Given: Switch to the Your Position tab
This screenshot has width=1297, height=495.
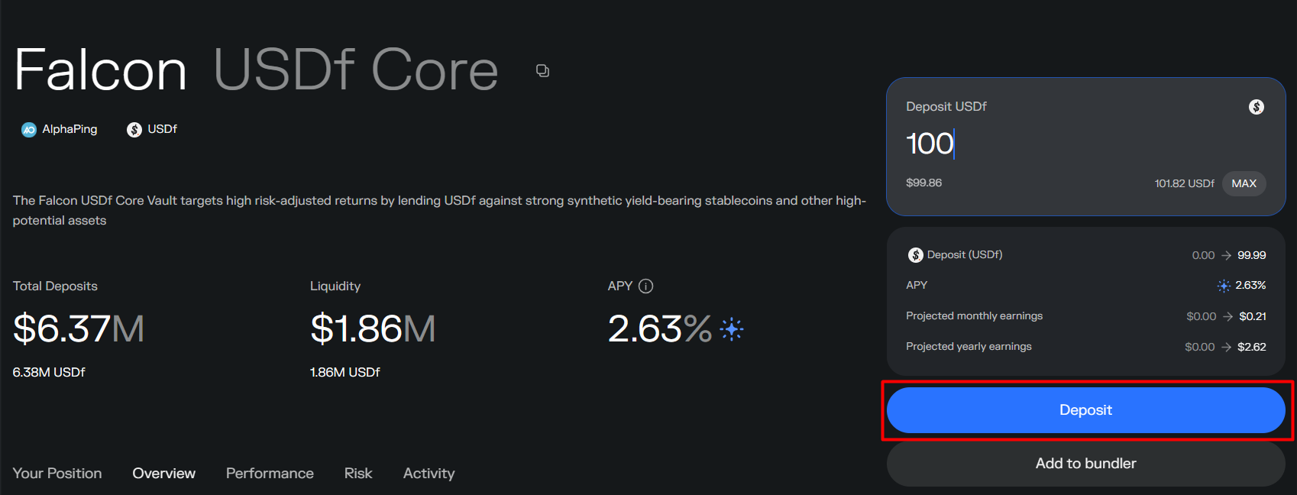Looking at the screenshot, I should click(x=57, y=474).
